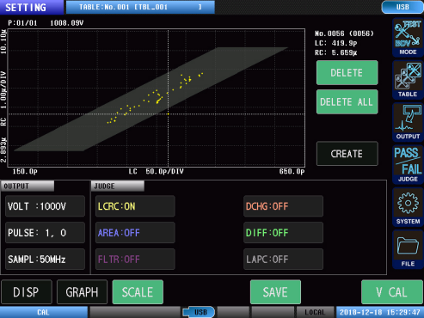
Task: Edit the VOLT 1000V output field
Action: tap(45, 206)
